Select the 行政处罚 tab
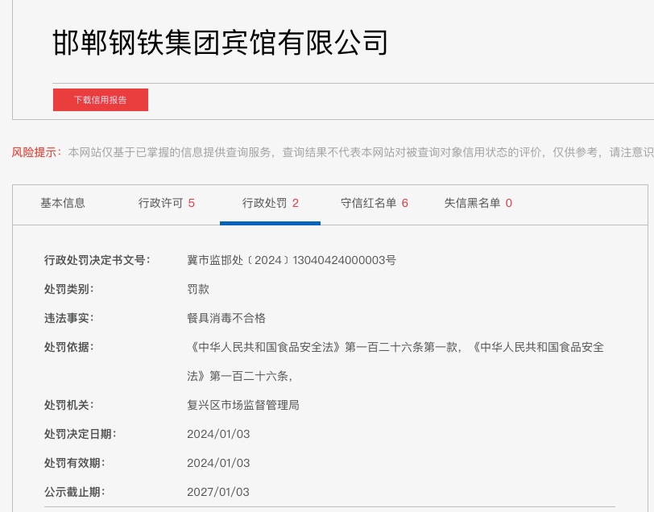Screen dimensions: 654x512 270,203
